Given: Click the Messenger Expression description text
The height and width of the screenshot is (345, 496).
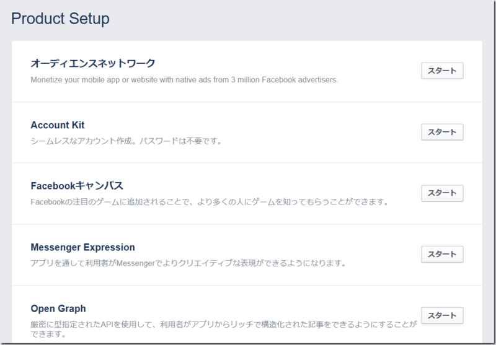Looking at the screenshot, I should point(188,263).
